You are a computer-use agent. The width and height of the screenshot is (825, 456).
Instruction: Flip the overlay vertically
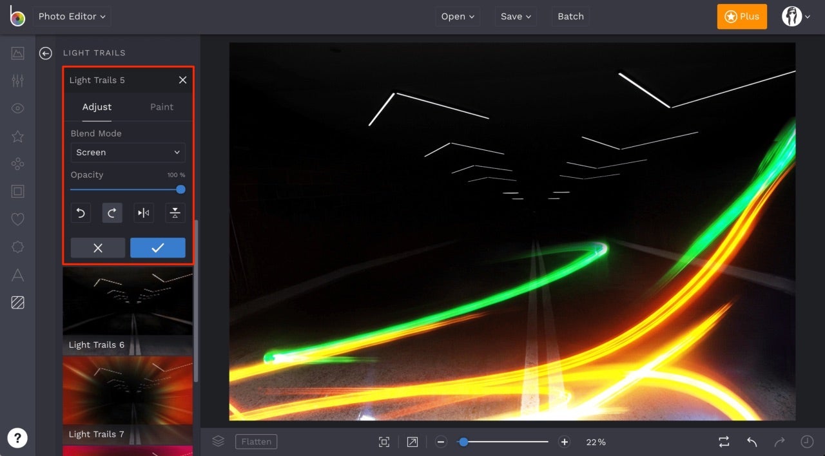tap(175, 213)
